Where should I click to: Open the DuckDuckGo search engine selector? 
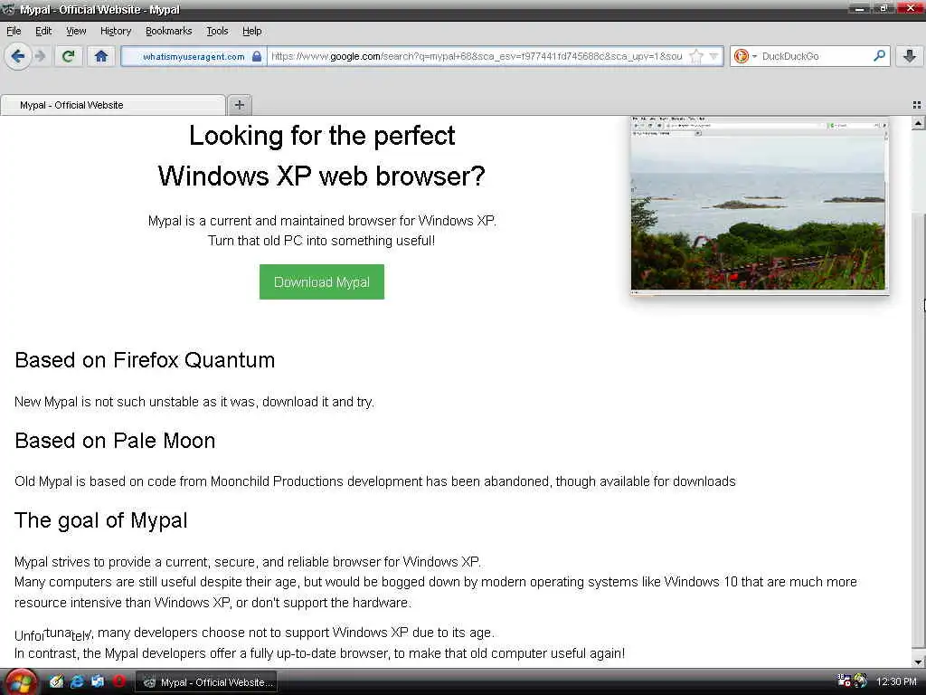pyautogui.click(x=745, y=56)
